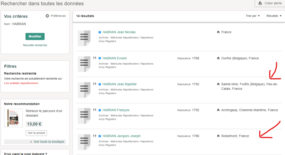Click document icon beside HABRAN Jean Nicolas
285x155 pixels.
(84, 38)
